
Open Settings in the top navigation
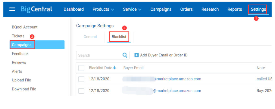click(x=258, y=9)
